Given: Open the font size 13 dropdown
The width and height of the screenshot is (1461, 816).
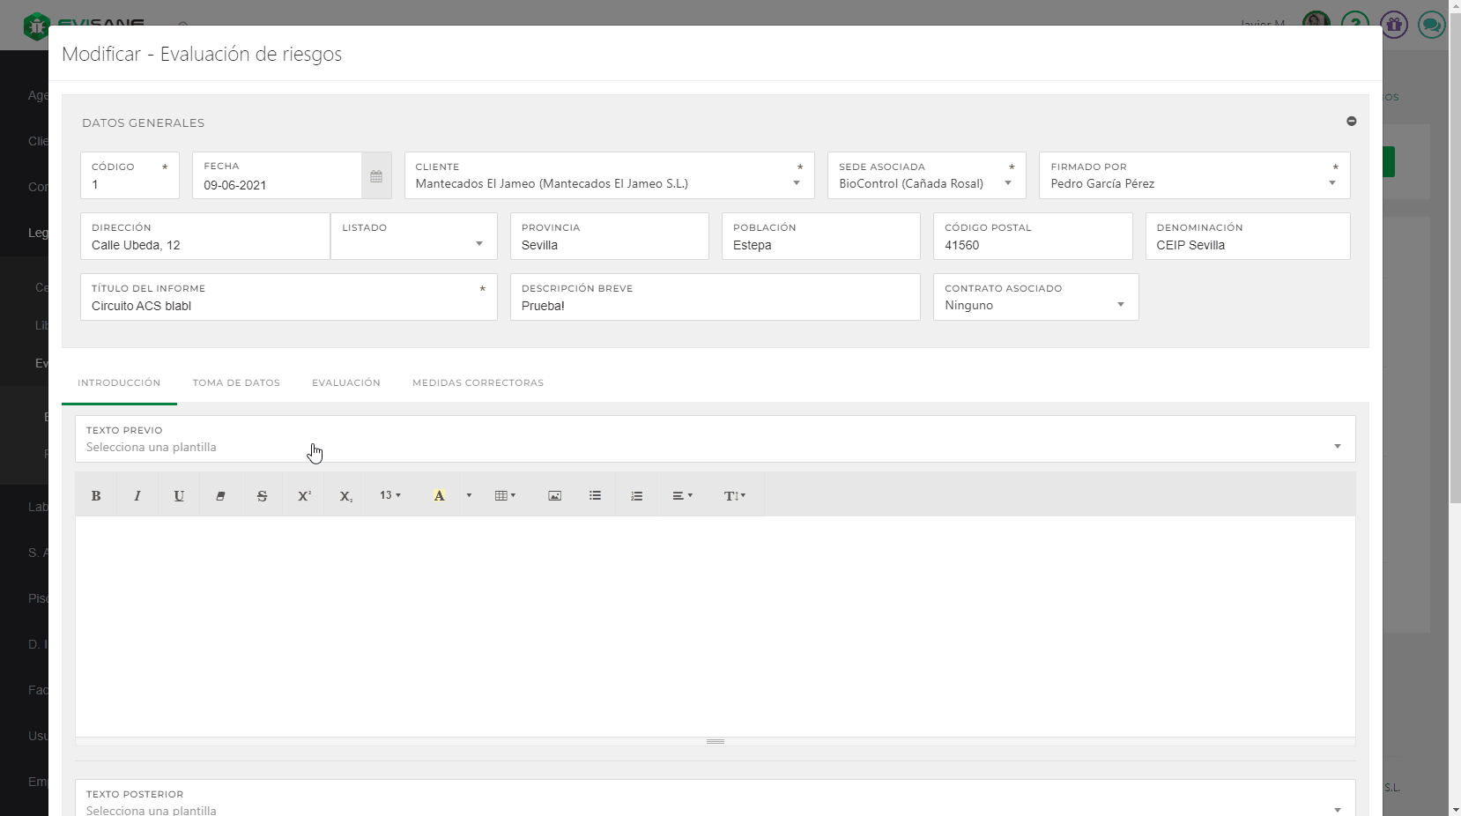Looking at the screenshot, I should tap(389, 496).
